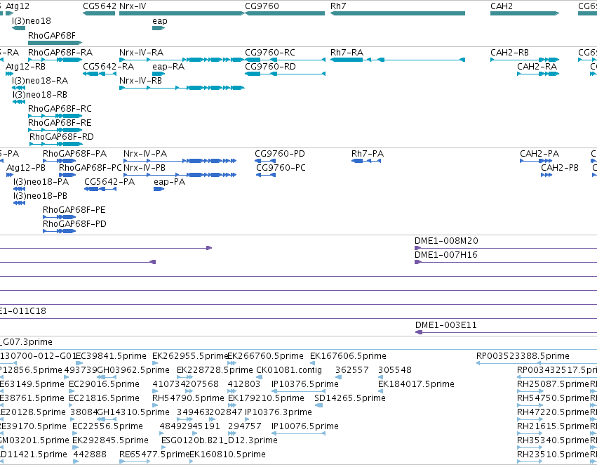This screenshot has height=465, width=597.
Task: Click protein CG9760-PD
Action: coord(280,154)
